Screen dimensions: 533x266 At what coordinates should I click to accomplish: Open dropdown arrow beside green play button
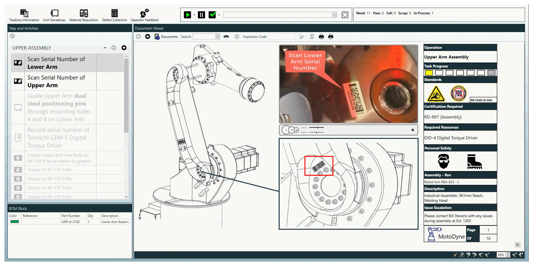(194, 15)
